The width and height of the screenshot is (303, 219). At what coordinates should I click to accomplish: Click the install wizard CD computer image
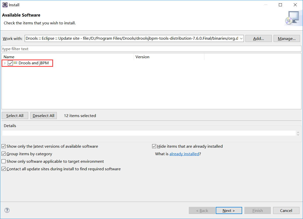(x=292, y=18)
